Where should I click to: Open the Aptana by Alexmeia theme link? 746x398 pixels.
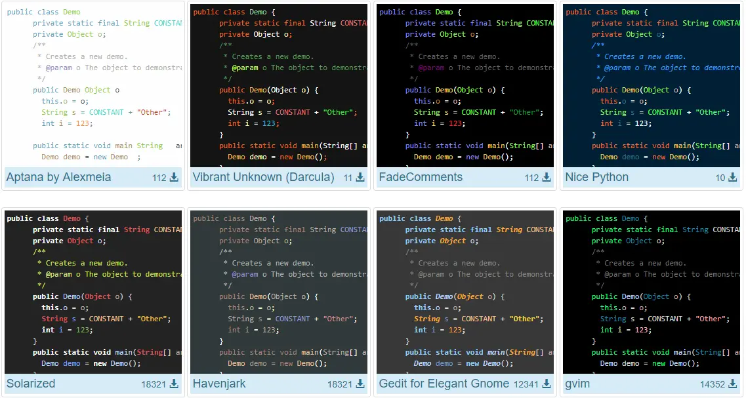pos(58,178)
